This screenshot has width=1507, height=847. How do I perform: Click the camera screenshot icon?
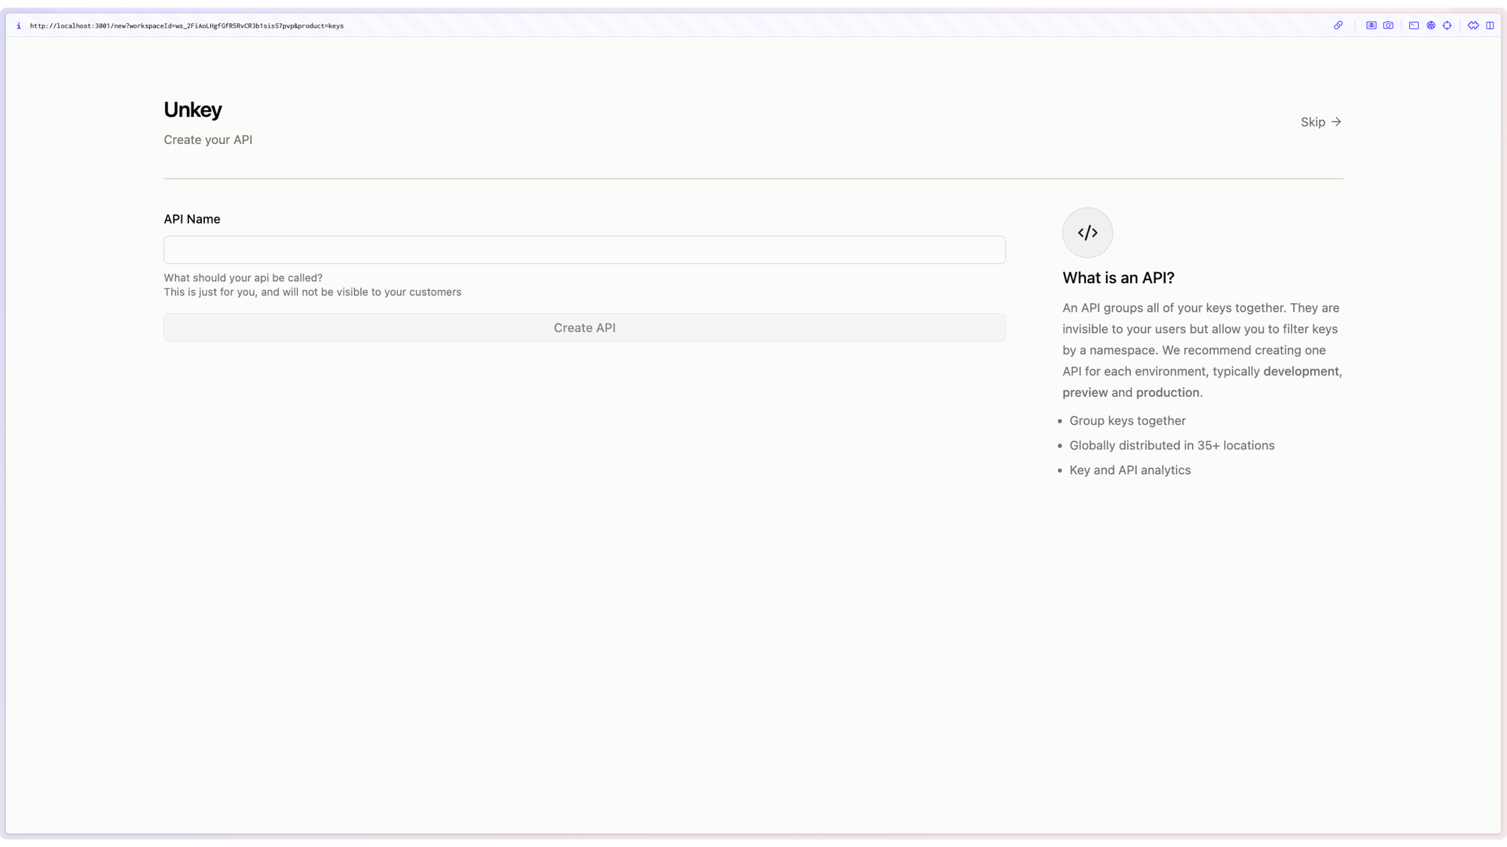click(x=1388, y=26)
